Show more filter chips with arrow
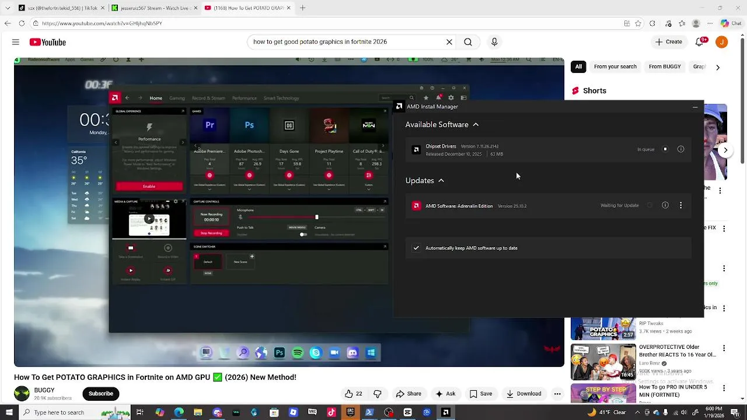The height and width of the screenshot is (420, 747). pyautogui.click(x=718, y=67)
